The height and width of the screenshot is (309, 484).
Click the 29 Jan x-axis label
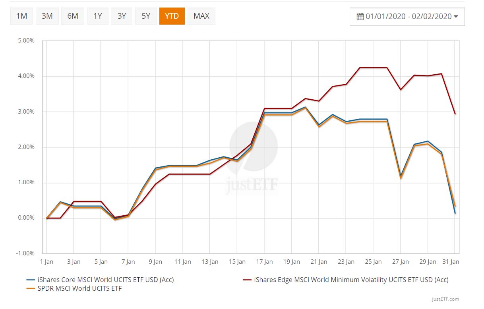[428, 262]
